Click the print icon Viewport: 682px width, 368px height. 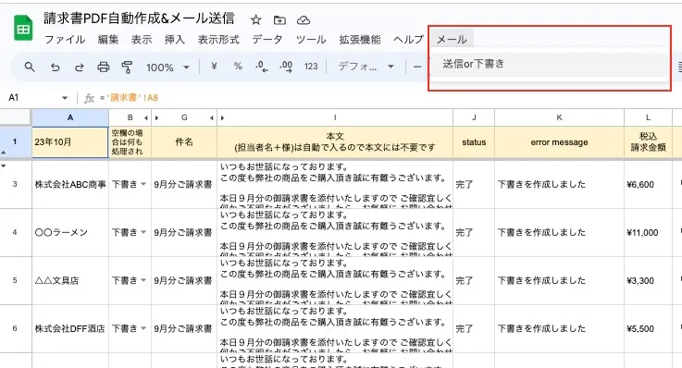pyautogui.click(x=104, y=67)
